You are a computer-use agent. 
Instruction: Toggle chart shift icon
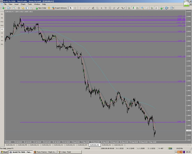click(156, 8)
